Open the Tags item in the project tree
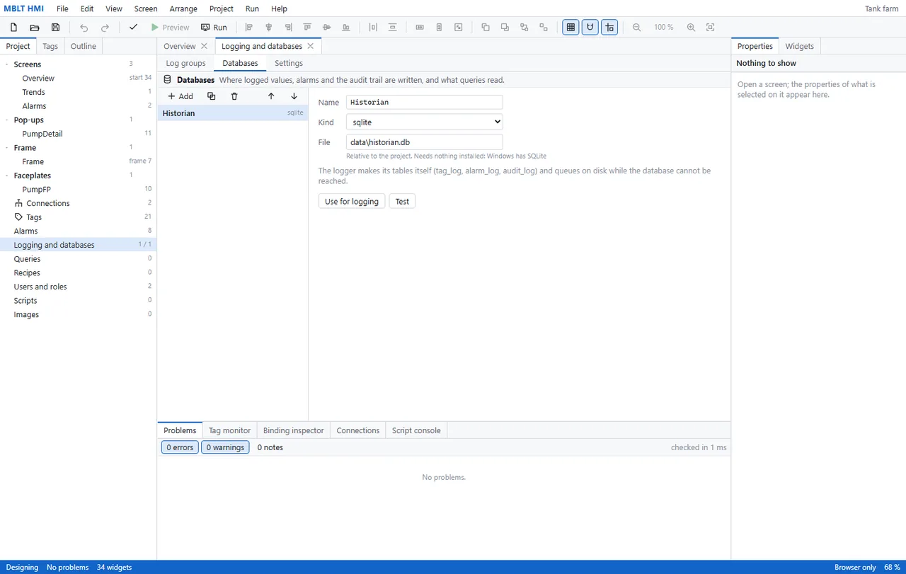This screenshot has width=906, height=574. tap(78, 217)
